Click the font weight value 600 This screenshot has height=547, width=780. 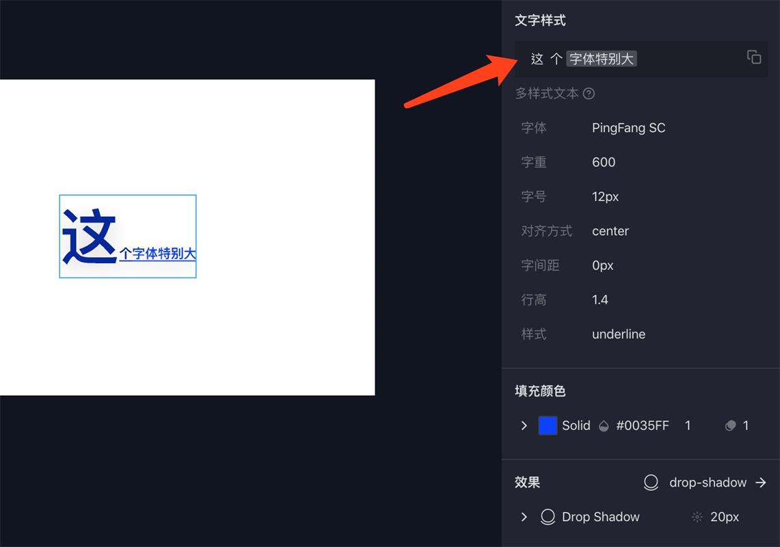(x=604, y=162)
